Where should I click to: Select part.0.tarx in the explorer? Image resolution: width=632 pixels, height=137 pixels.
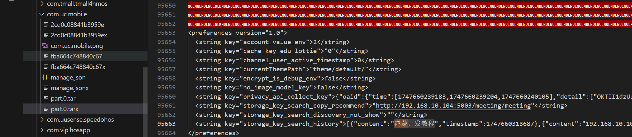[85, 109]
